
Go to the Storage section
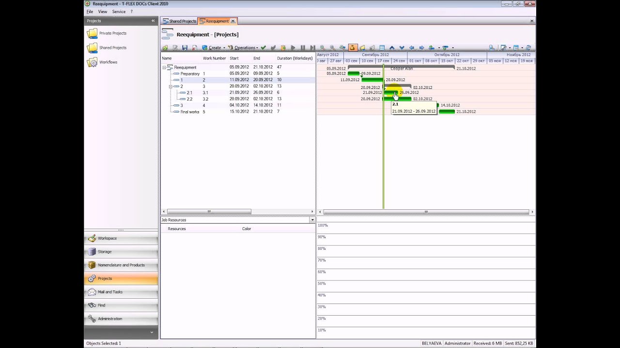coord(121,252)
